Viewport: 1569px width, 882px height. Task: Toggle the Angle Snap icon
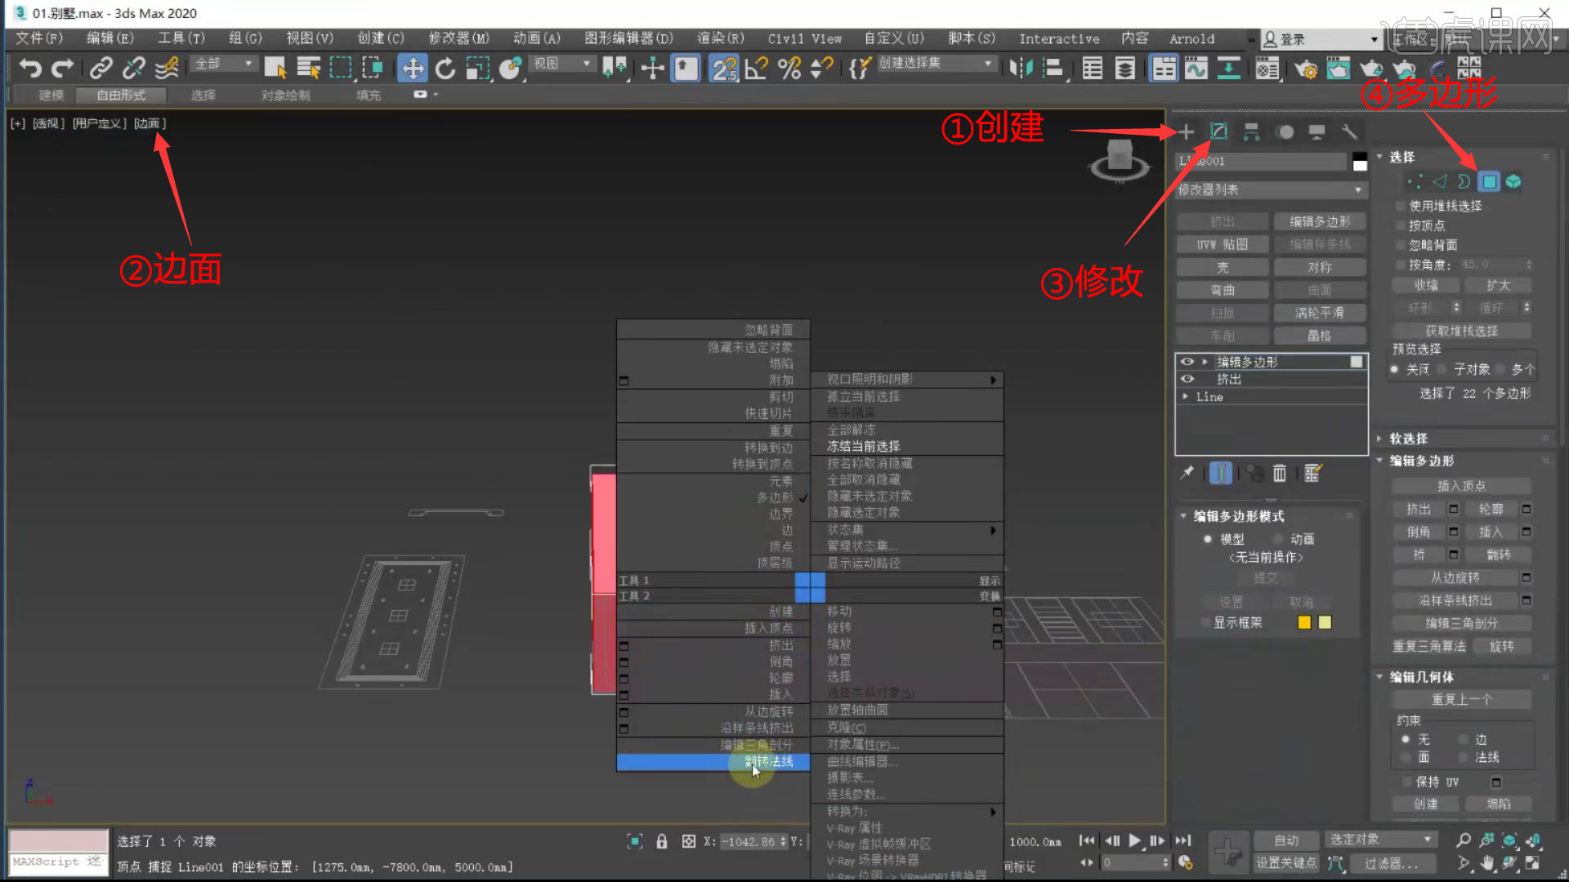tap(757, 69)
